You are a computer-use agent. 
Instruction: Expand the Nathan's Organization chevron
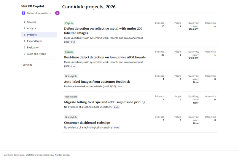click(x=51, y=13)
